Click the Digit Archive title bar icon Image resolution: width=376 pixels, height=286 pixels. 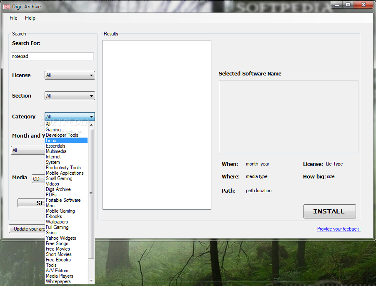click(7, 7)
